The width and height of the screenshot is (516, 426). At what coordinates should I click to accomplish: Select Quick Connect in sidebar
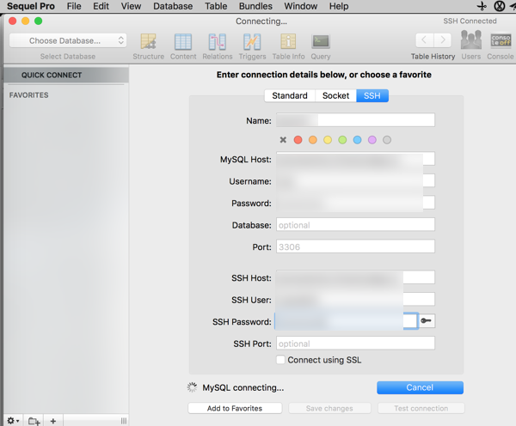66,75
